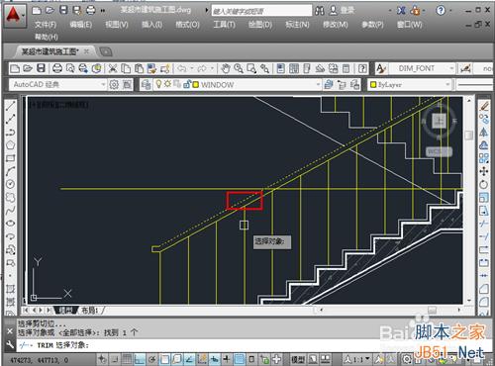Click the keyword search input field
Viewport: 495px width, 366px height.
261,11
